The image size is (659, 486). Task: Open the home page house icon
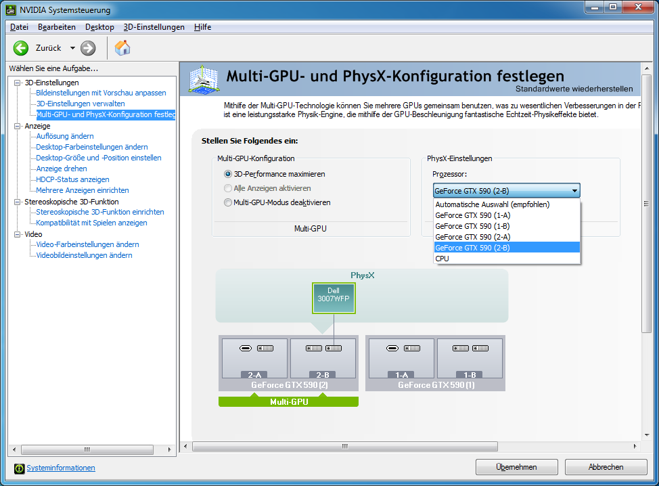click(x=122, y=48)
